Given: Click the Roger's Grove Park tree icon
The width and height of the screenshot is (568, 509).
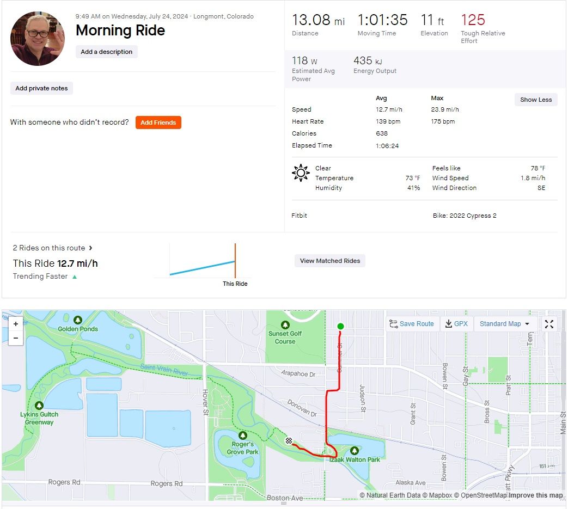Looking at the screenshot, I should coord(243,436).
